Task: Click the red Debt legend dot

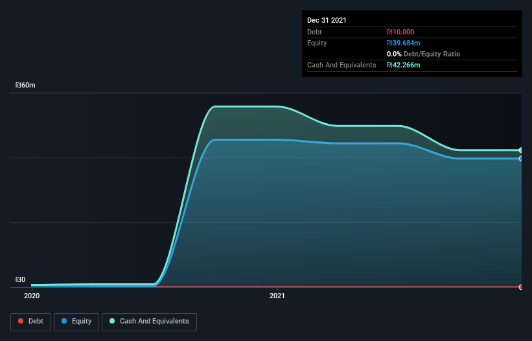Action: tap(21, 321)
